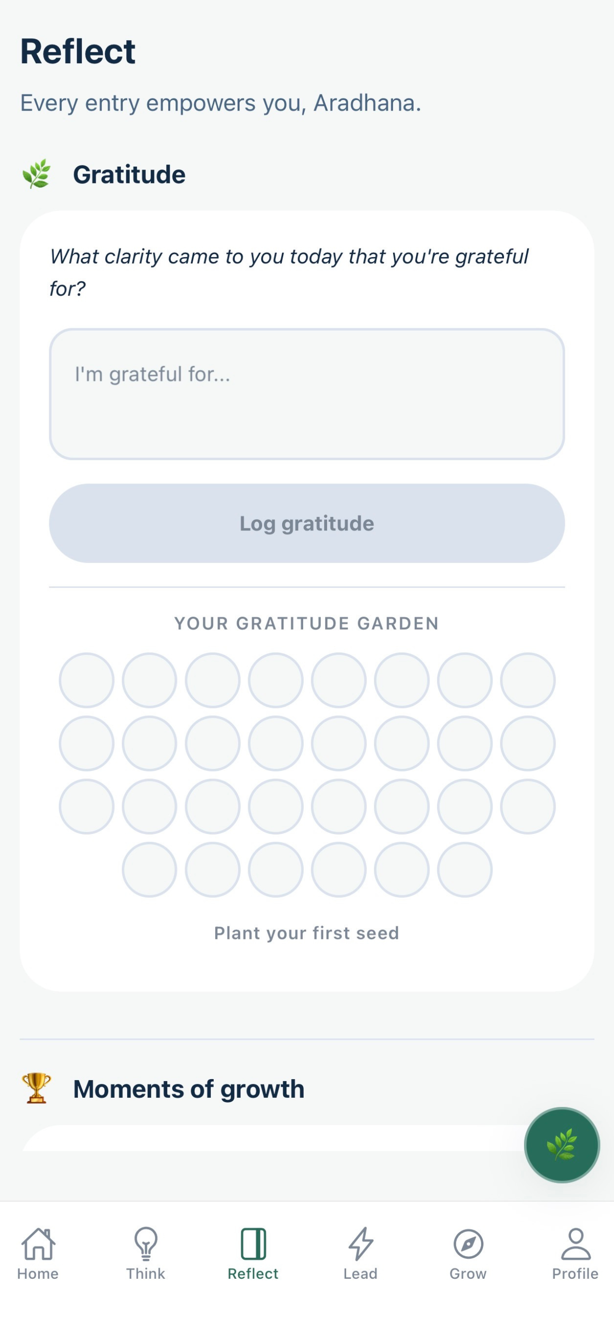Viewport: 614px width, 1330px height.
Task: Select the Reflect journal tab icon
Action: coord(253,1244)
